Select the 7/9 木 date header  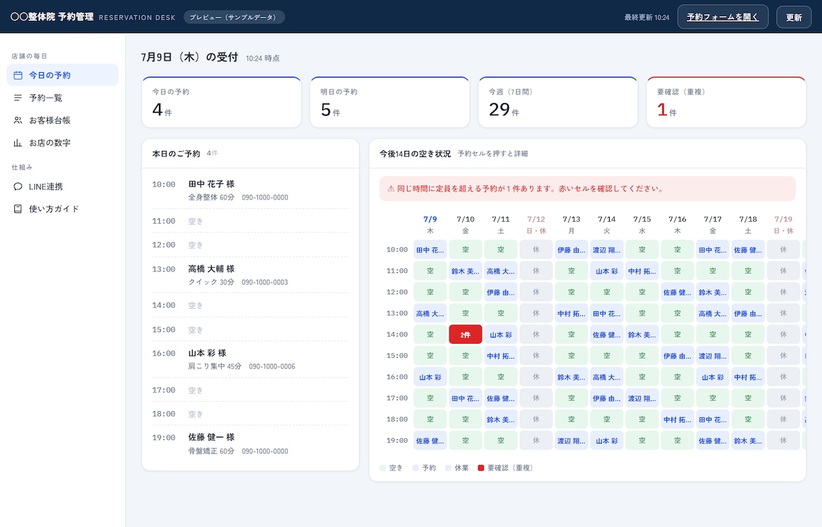point(431,224)
